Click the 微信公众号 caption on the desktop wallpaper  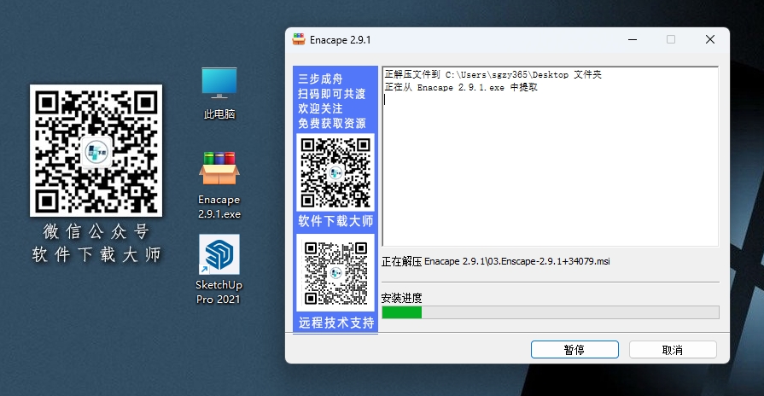click(96, 232)
